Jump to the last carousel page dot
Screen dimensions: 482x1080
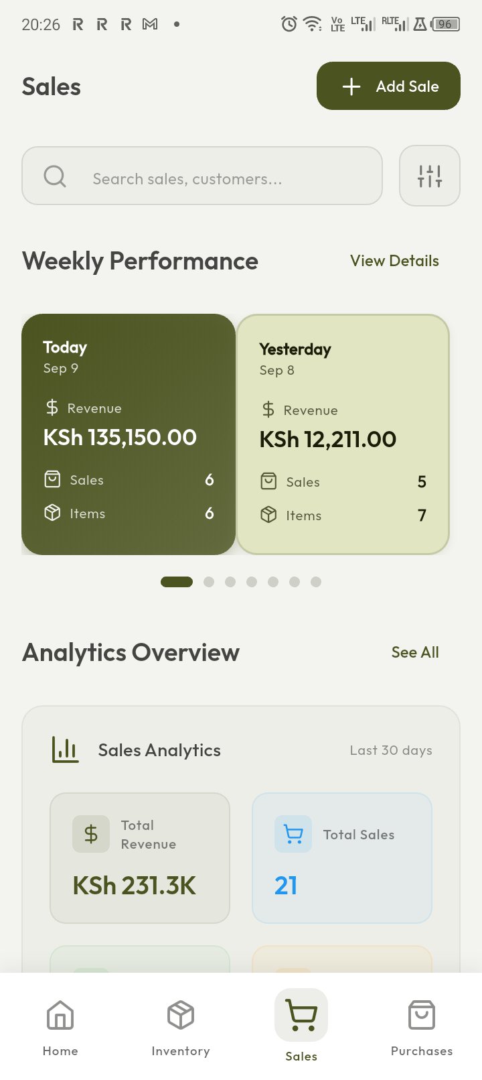[x=316, y=582]
